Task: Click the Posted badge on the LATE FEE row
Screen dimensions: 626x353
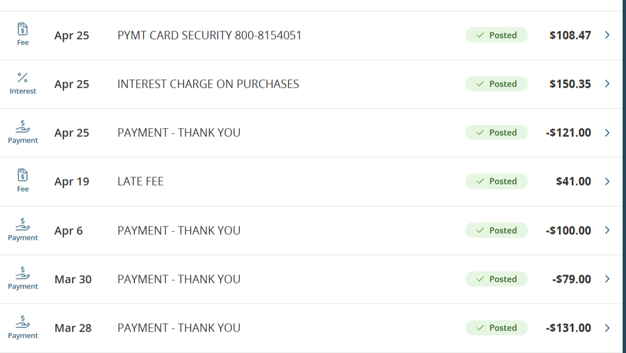Action: click(496, 181)
